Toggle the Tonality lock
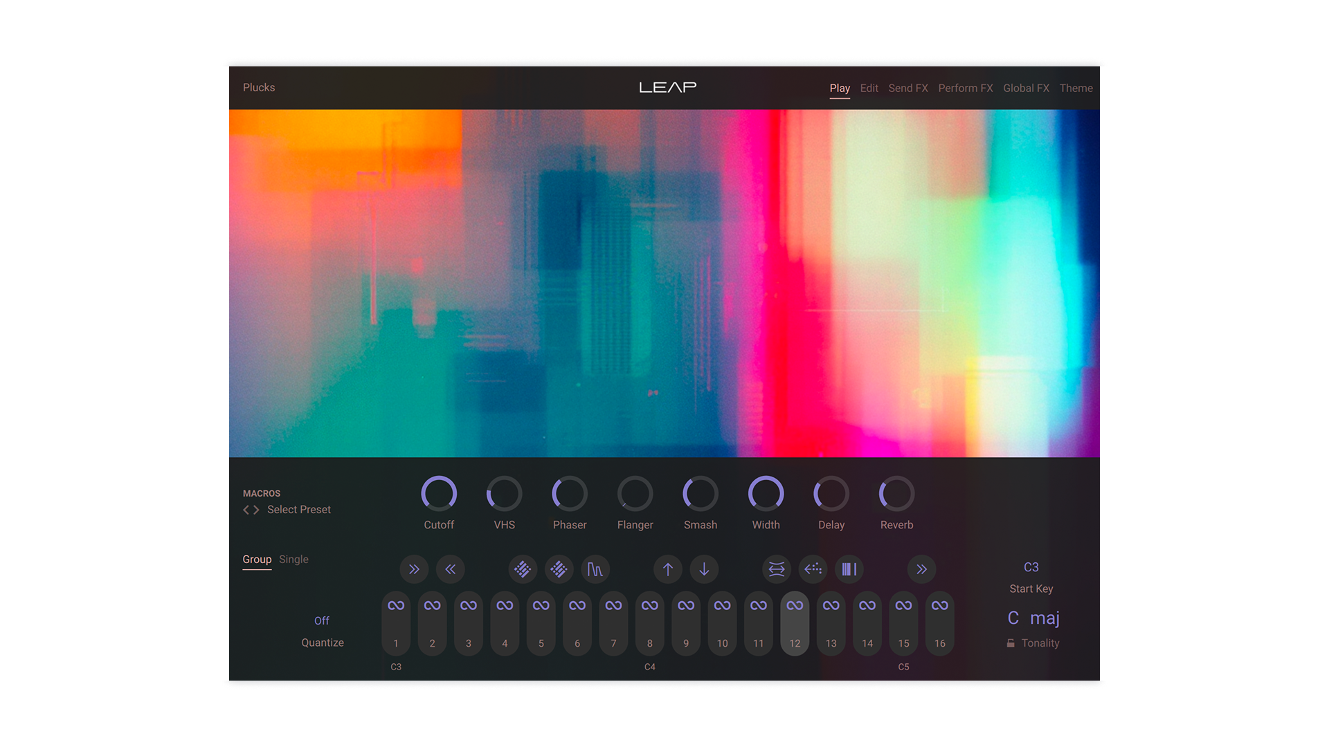The width and height of the screenshot is (1329, 747). point(1012,643)
